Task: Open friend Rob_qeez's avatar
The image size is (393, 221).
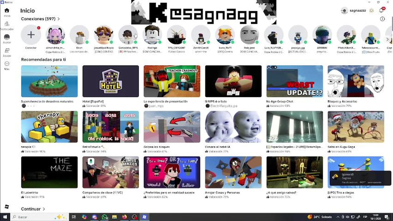Action: tap(249, 35)
